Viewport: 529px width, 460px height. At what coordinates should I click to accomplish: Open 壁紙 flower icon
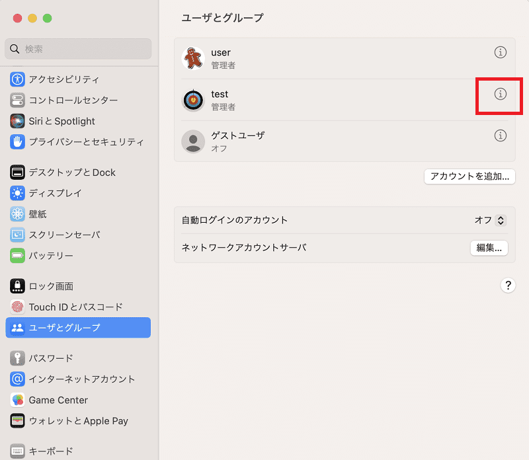point(17,214)
